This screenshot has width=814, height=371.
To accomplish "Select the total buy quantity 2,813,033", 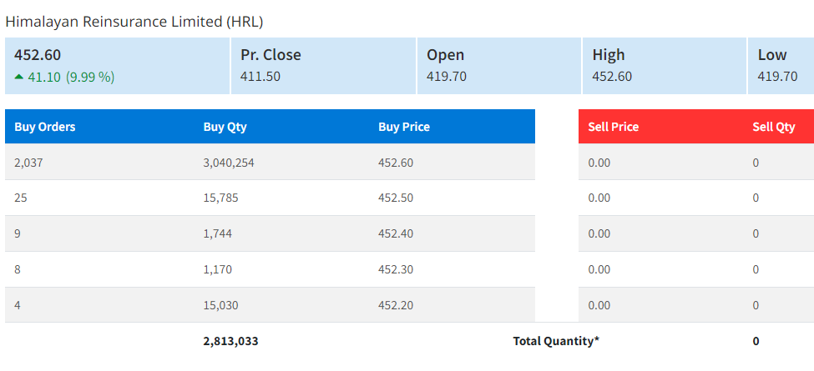I will 231,341.
